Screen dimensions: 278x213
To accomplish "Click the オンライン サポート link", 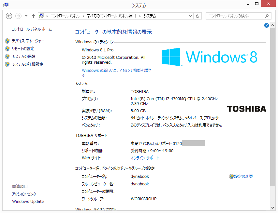I will 145,158.
